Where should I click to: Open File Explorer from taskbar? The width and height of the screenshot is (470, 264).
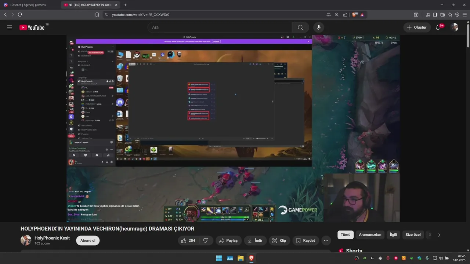coord(241,258)
